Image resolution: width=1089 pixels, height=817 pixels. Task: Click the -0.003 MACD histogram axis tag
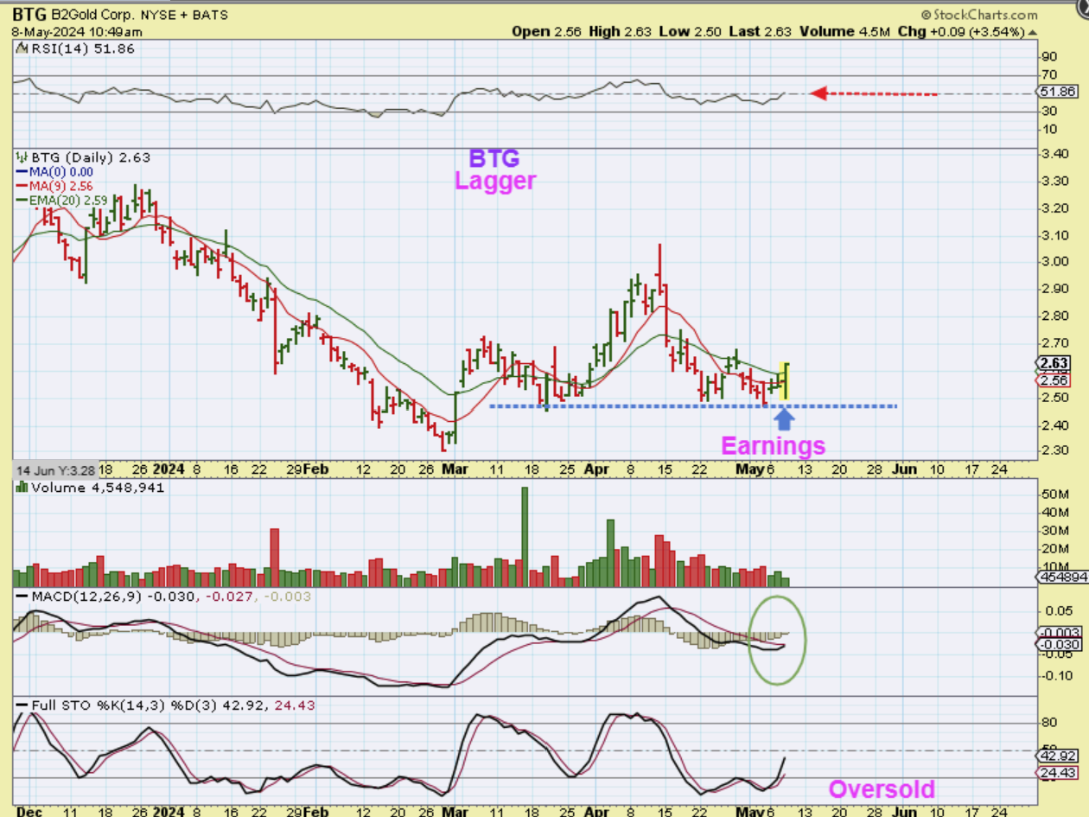tap(1060, 631)
